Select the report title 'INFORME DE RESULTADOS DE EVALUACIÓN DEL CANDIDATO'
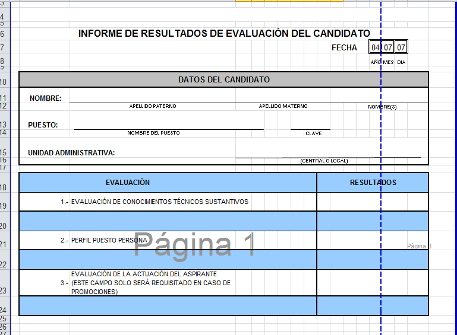 coord(224,33)
